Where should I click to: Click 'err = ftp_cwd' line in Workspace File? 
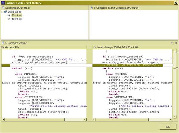(x=40, y=62)
